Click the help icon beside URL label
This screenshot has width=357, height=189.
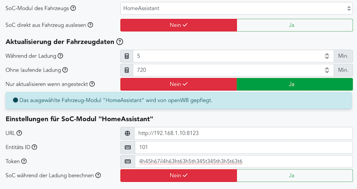[x=20, y=133]
